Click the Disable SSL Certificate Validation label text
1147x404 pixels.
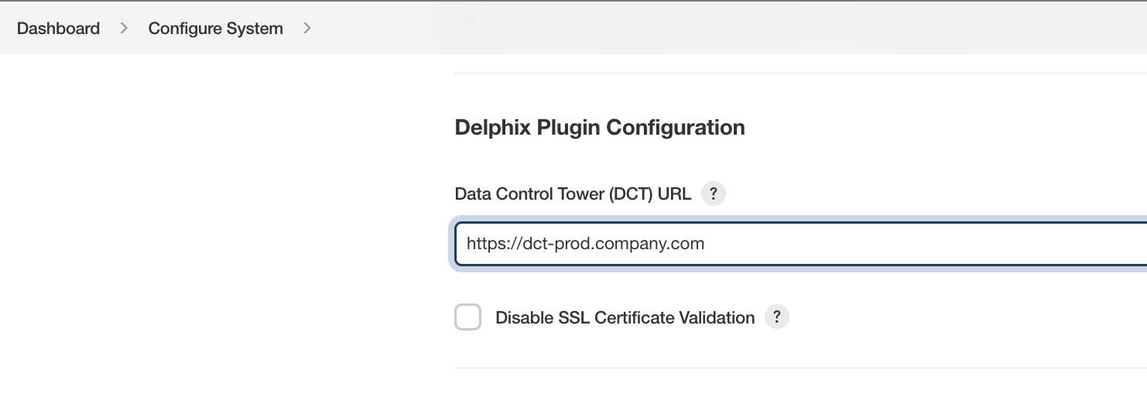625,317
